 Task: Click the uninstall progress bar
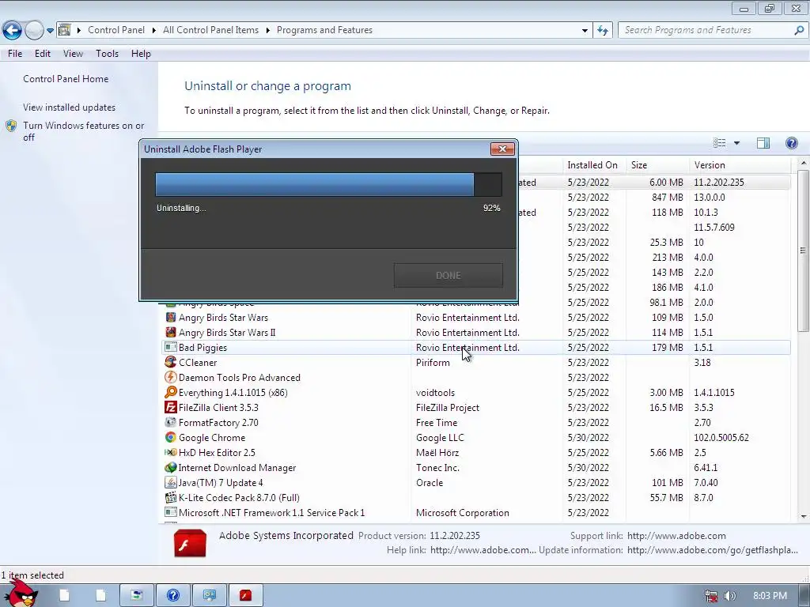tap(328, 184)
